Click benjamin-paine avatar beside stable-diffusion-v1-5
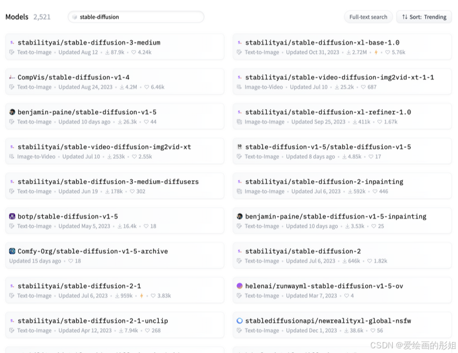 [x=12, y=112]
